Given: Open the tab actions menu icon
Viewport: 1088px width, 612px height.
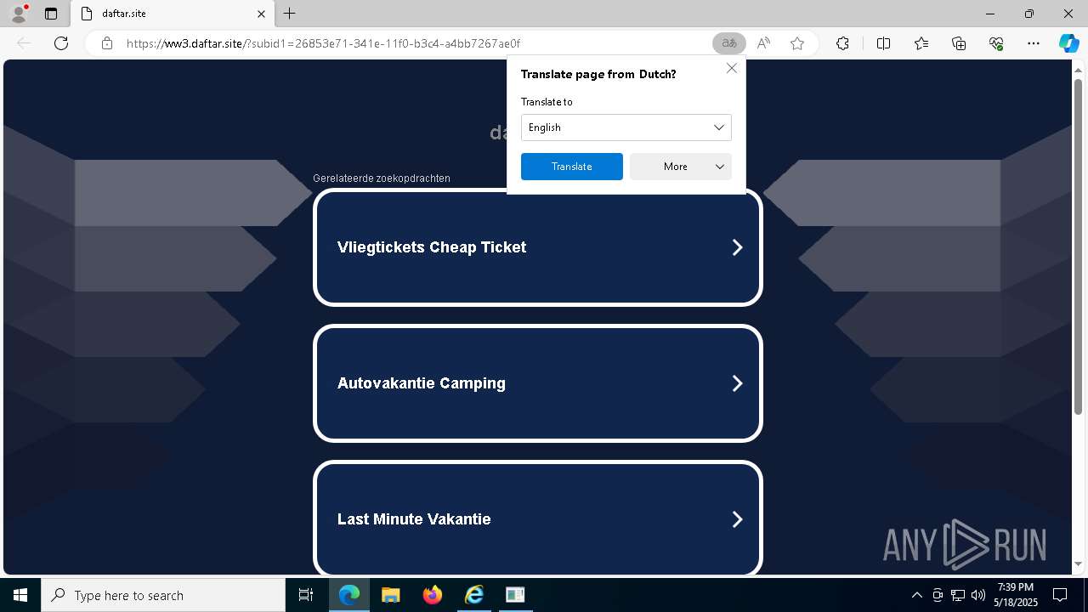Looking at the screenshot, I should tap(51, 14).
